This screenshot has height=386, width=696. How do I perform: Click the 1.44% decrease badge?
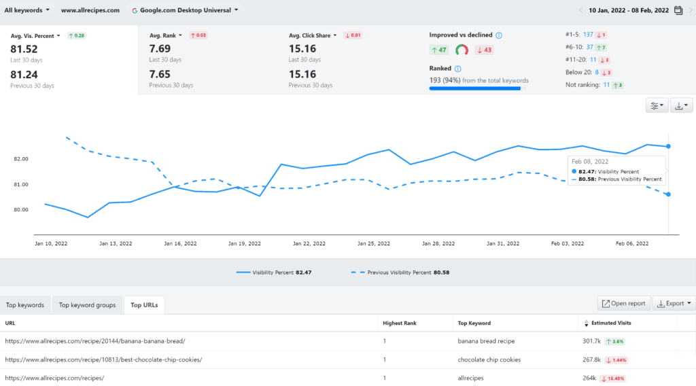pyautogui.click(x=616, y=360)
